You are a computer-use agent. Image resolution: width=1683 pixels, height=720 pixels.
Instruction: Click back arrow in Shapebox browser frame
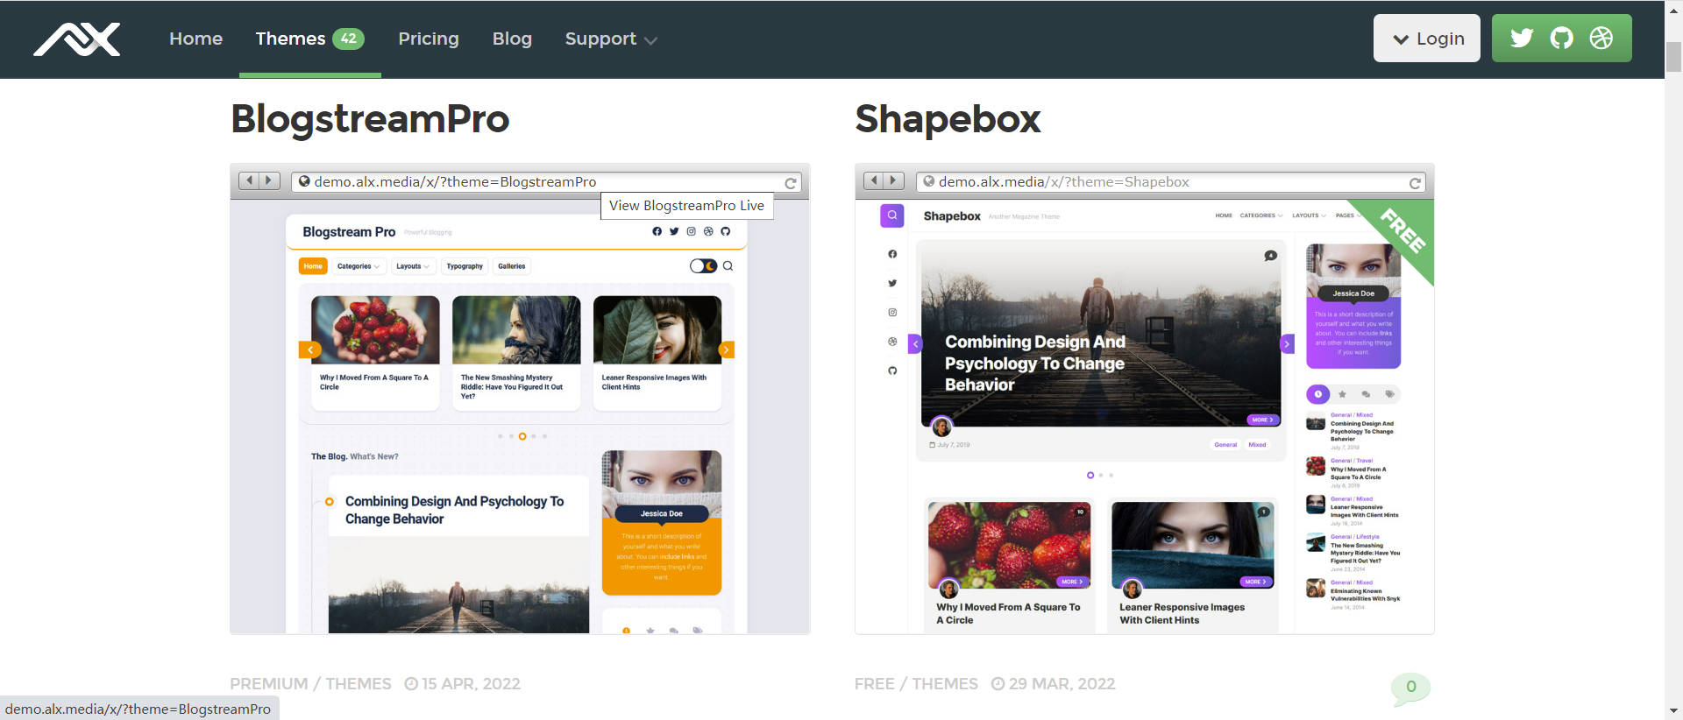[x=874, y=180]
